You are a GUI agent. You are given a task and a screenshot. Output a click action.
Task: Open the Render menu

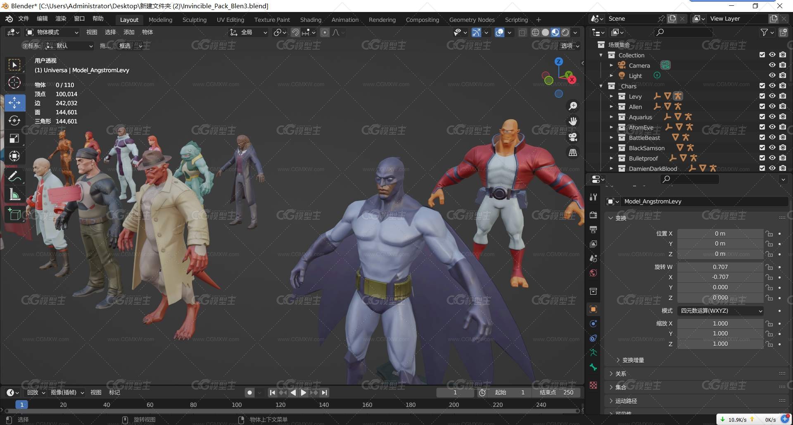[x=61, y=19]
